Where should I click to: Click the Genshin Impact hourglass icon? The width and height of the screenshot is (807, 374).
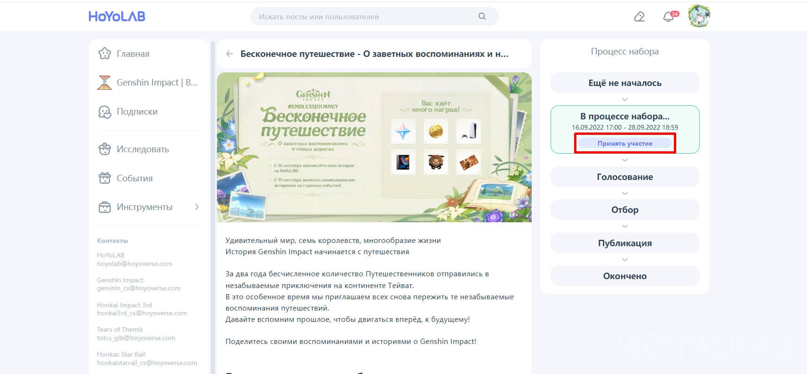point(104,83)
